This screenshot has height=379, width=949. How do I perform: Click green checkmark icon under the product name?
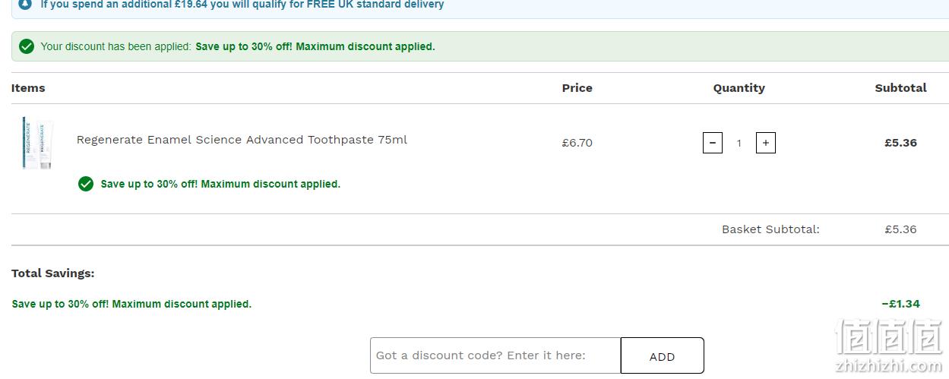click(x=86, y=184)
